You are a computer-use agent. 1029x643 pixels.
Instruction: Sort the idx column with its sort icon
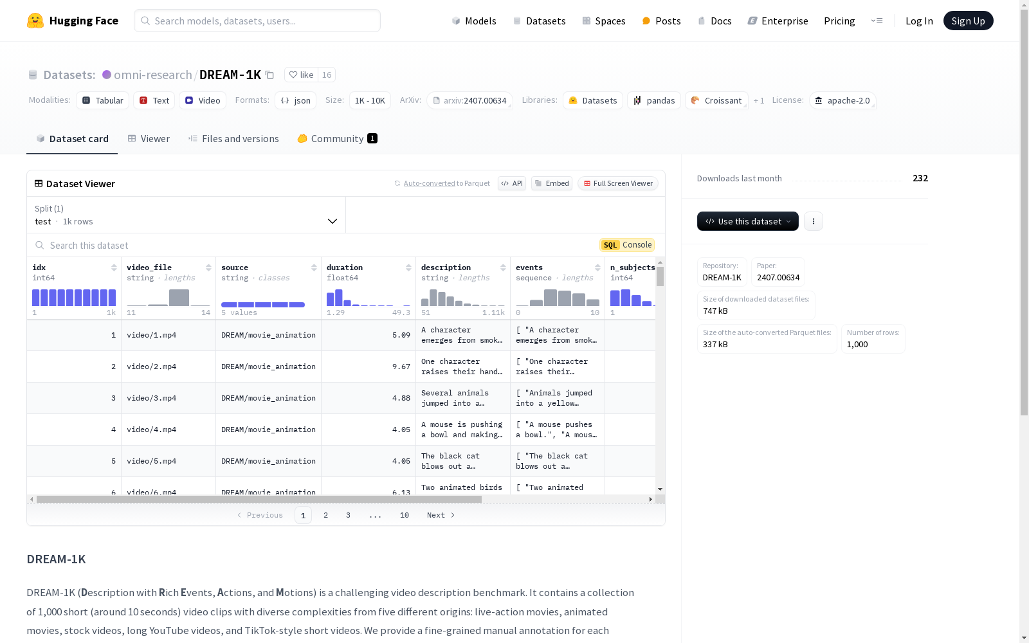point(114,267)
